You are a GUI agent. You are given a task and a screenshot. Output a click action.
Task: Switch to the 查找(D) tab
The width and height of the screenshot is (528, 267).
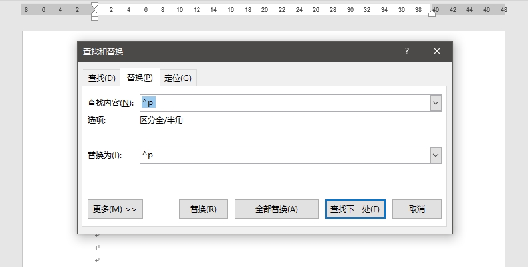(102, 78)
